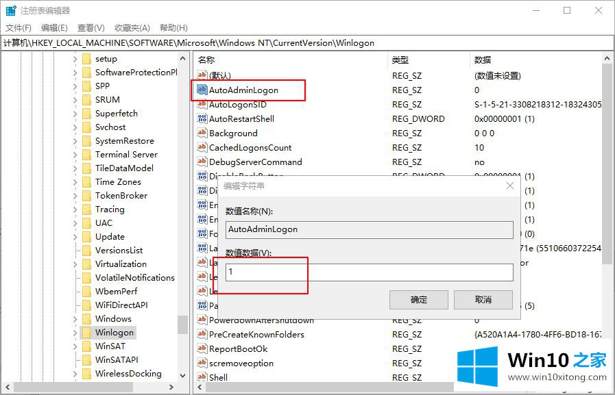This screenshot has height=395, width=615.
Task: Expand the Virtualization key
Action: [x=75, y=264]
